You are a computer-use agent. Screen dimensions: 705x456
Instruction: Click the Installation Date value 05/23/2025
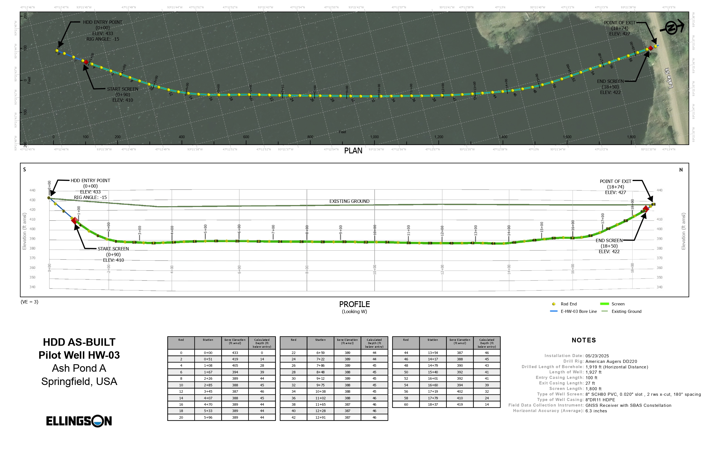tap(597, 356)
